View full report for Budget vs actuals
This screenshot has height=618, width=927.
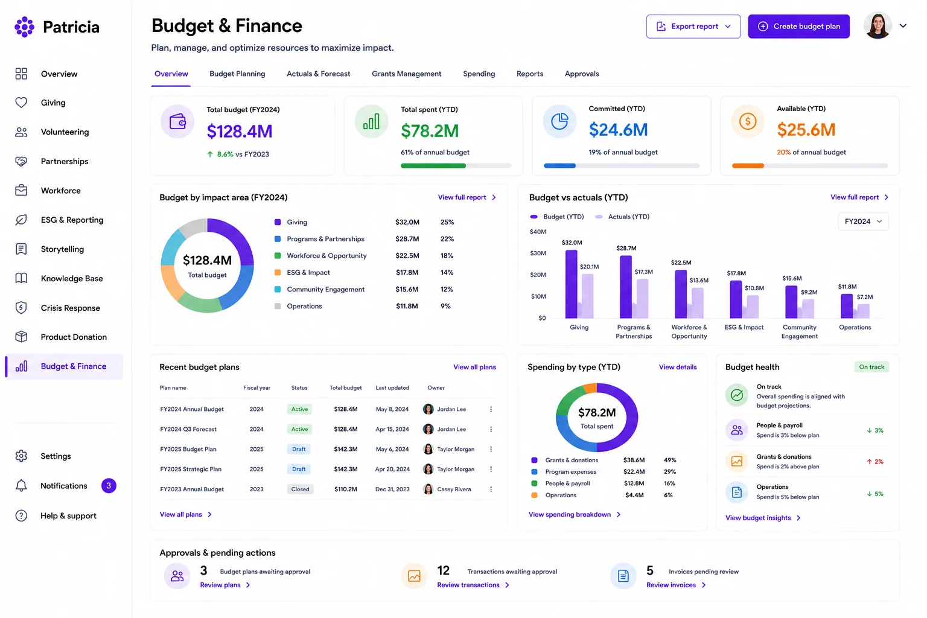[859, 197]
